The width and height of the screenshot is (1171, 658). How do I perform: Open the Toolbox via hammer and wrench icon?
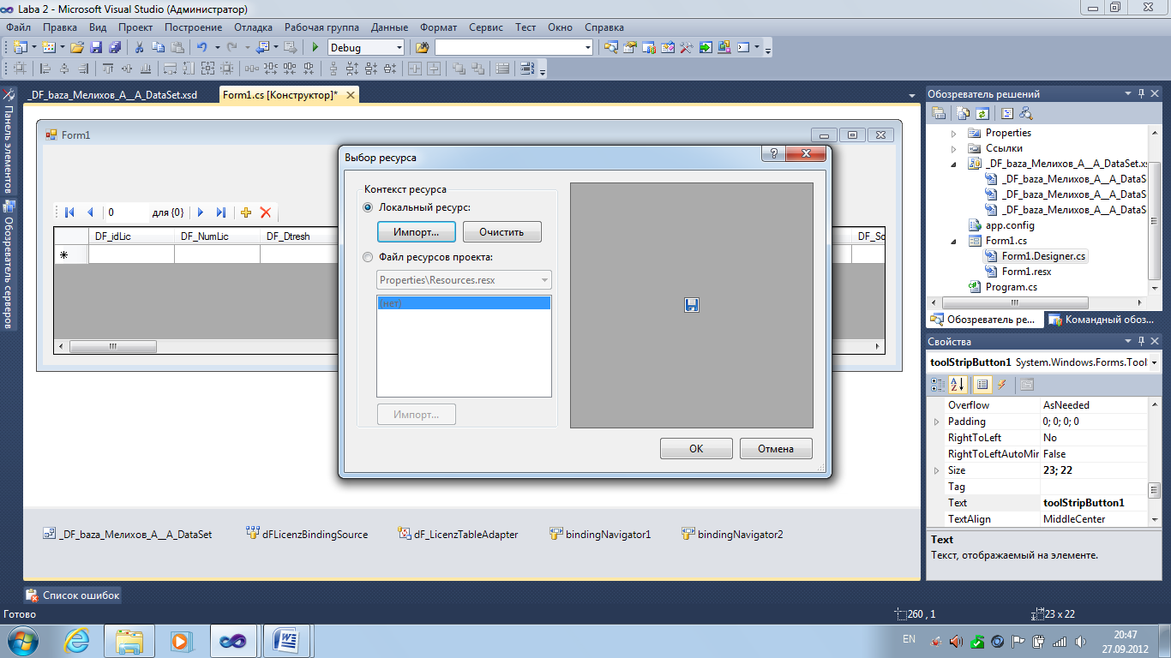pos(686,48)
